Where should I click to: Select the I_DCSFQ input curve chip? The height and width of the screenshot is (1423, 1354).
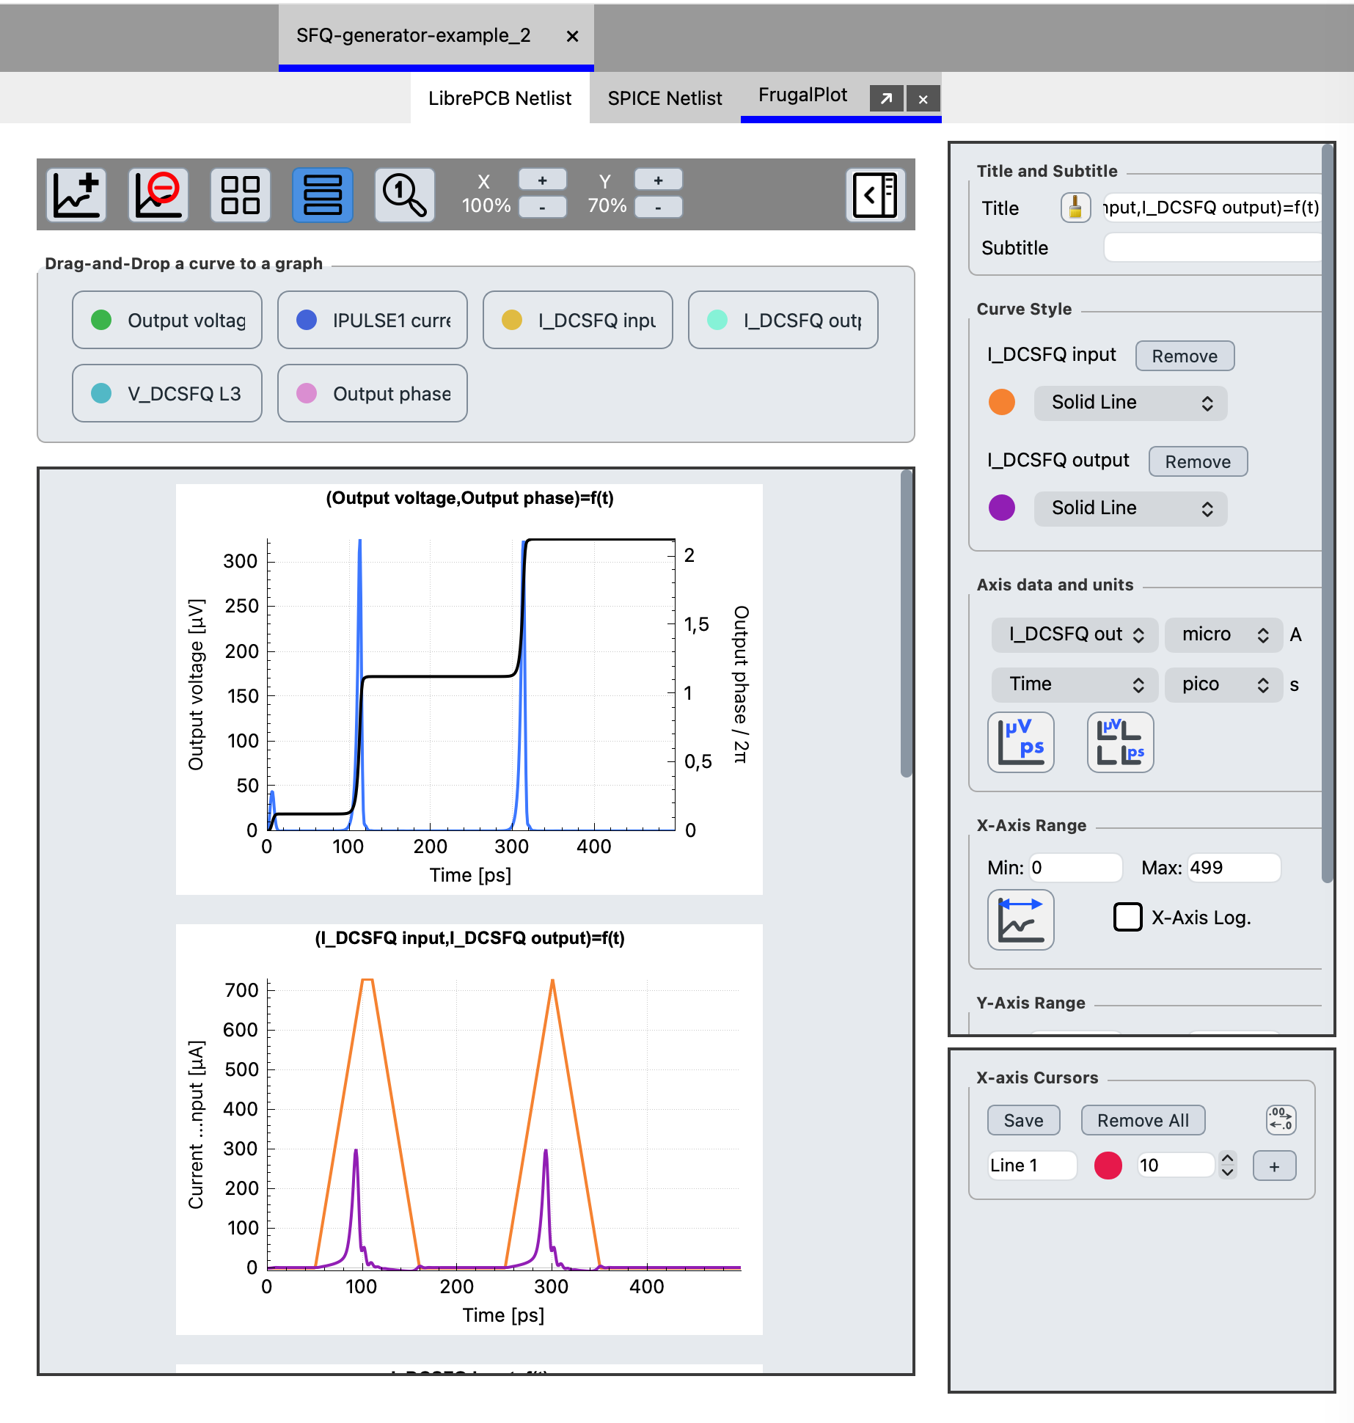click(578, 320)
